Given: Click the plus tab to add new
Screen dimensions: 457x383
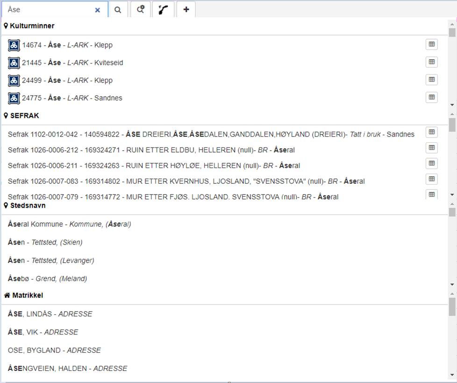Looking at the screenshot, I should pyautogui.click(x=186, y=9).
